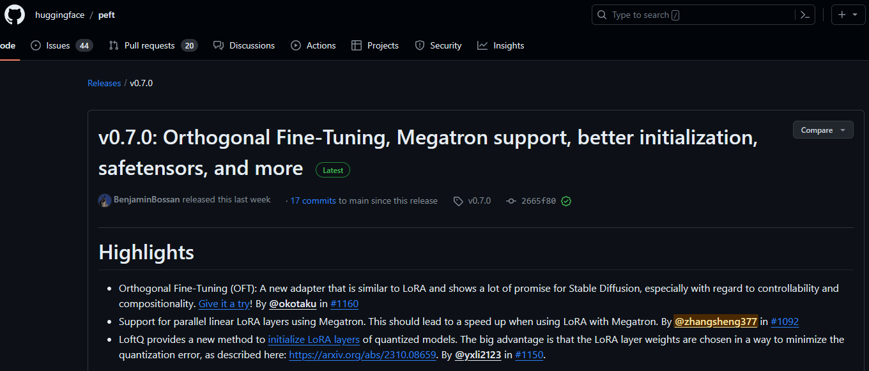Open @okotaku user mention
Image resolution: width=869 pixels, height=371 pixels.
(x=293, y=304)
